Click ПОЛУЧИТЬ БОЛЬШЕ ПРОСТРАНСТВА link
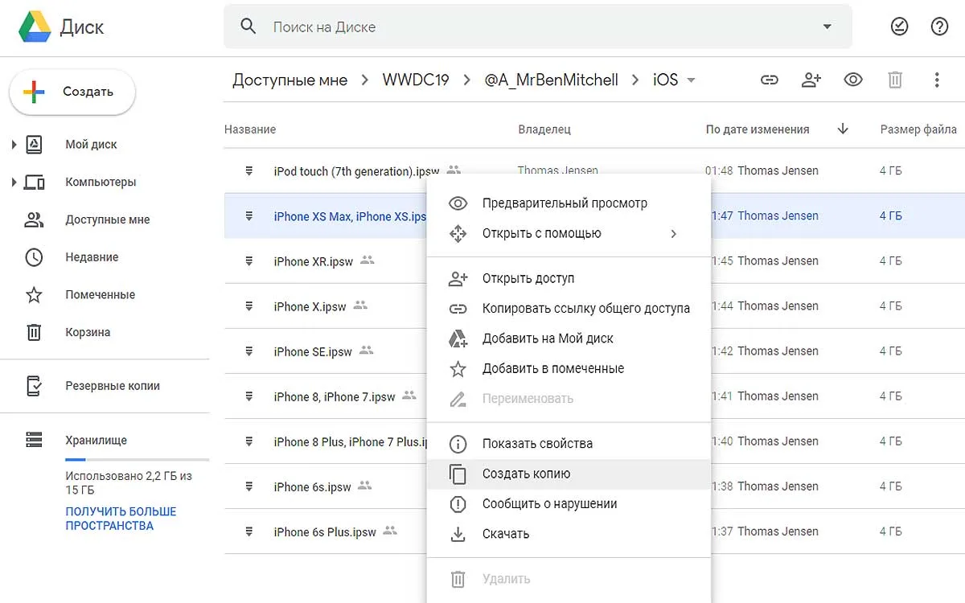965x603 pixels. (x=121, y=519)
